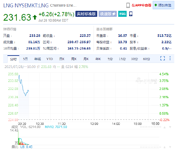Select the 15分 chart tab

coord(122,59)
